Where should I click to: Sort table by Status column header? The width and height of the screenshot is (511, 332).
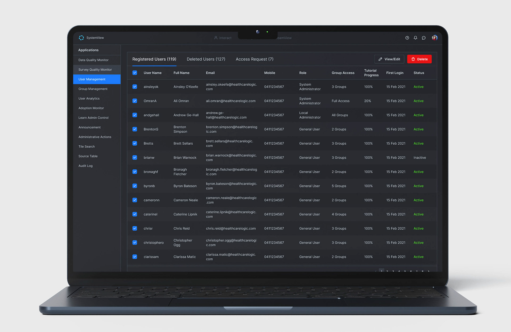[x=418, y=73]
